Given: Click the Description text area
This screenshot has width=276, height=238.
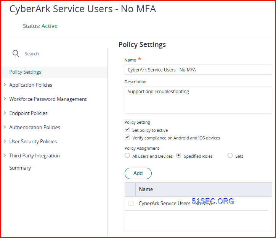Looking at the screenshot, I should (x=198, y=100).
